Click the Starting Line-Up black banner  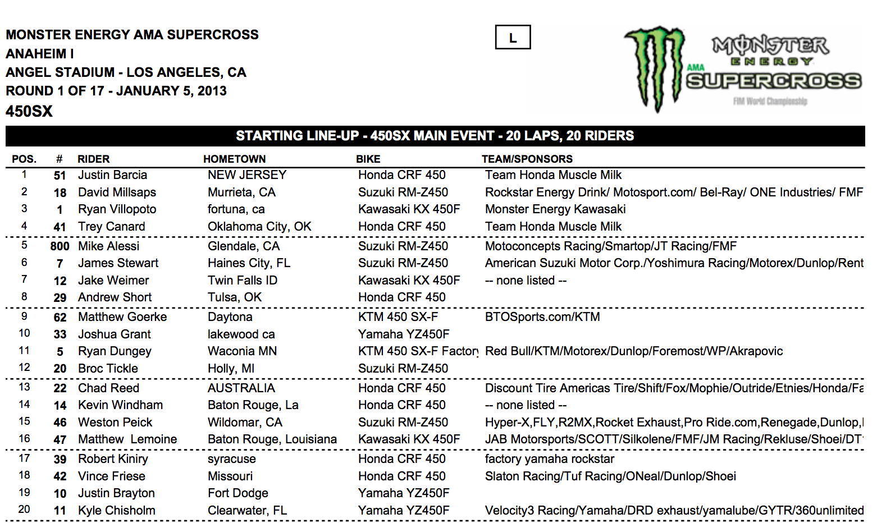tap(435, 136)
